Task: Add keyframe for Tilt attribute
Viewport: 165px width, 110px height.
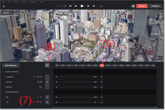Action: point(47,102)
